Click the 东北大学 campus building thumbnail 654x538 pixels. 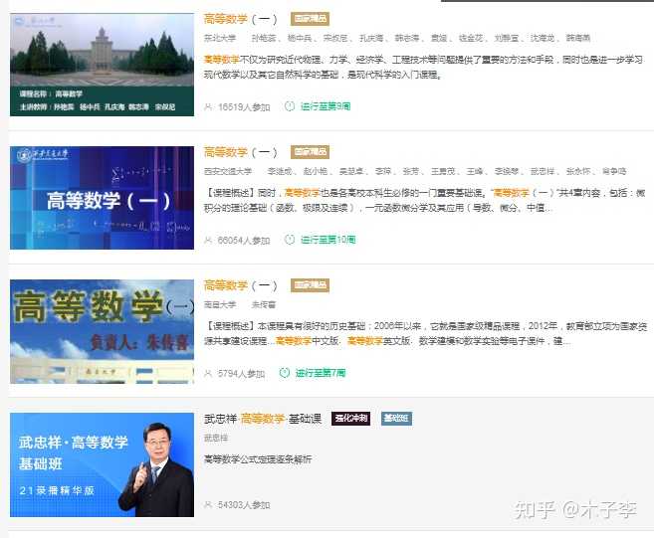tap(102, 65)
